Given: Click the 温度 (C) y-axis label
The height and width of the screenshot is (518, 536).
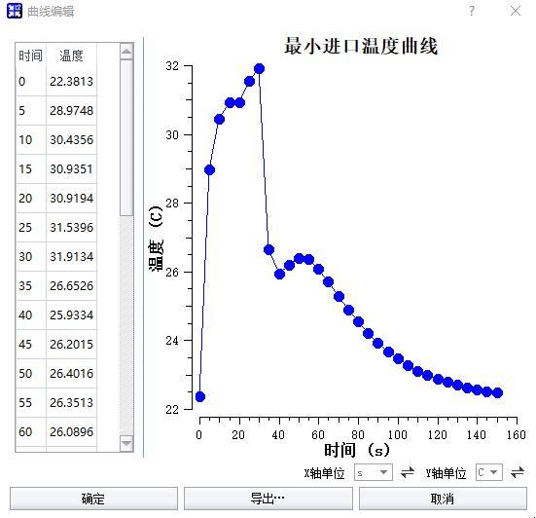Looking at the screenshot, I should 156,239.
